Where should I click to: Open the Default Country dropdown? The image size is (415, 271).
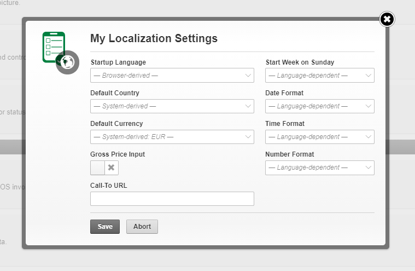pos(172,106)
